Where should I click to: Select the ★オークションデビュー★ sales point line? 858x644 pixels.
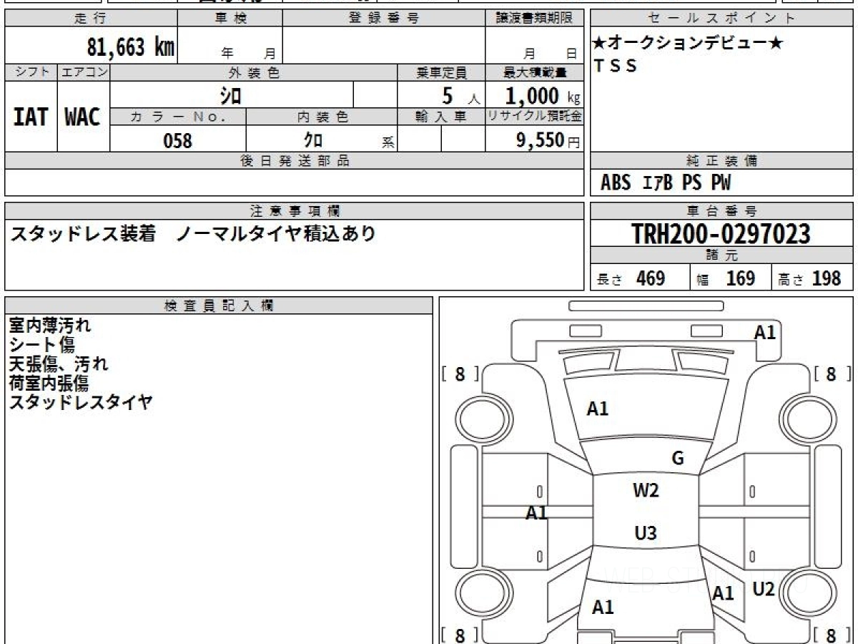(689, 44)
